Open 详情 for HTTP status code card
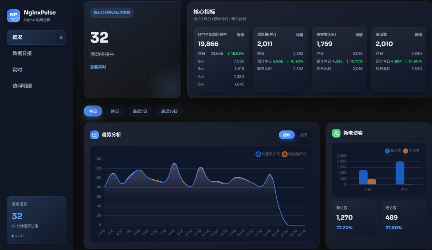The width and height of the screenshot is (432, 250). point(240,35)
